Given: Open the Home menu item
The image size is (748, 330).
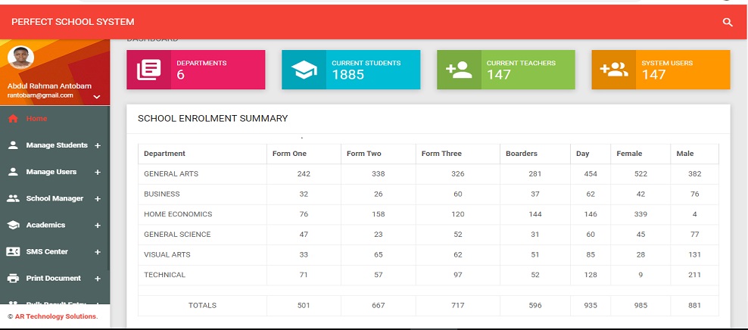Looking at the screenshot, I should (x=36, y=119).
